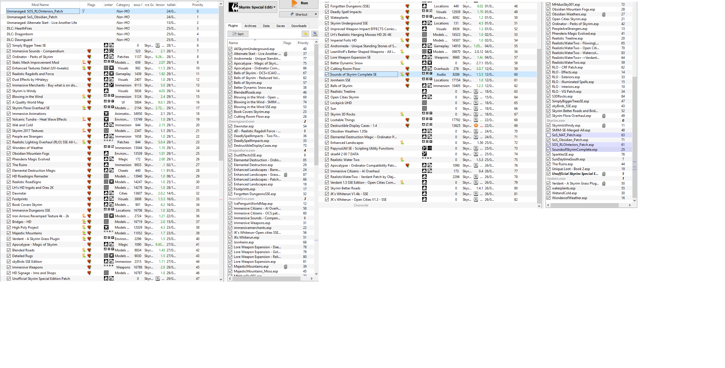725x368 pixels.
Task: Uncheck the WondersofWeather.esp plugin
Action: [548, 198]
